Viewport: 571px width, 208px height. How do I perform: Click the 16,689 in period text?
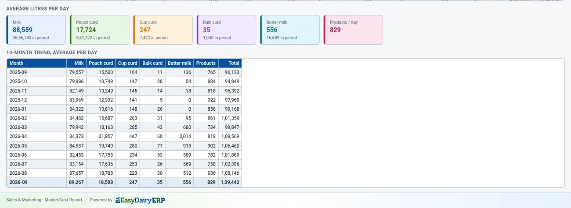(282, 38)
